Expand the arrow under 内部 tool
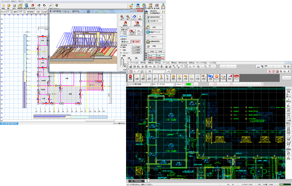Viewport: 292px width, 186px height. click(179, 81)
